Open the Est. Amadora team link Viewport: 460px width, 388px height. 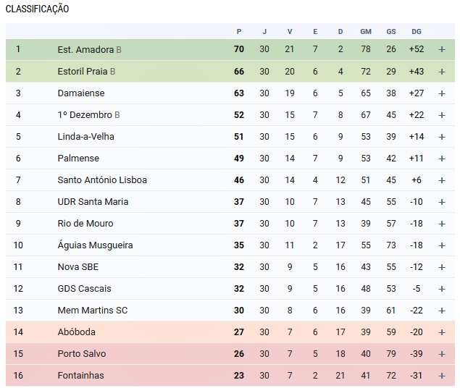(85, 50)
